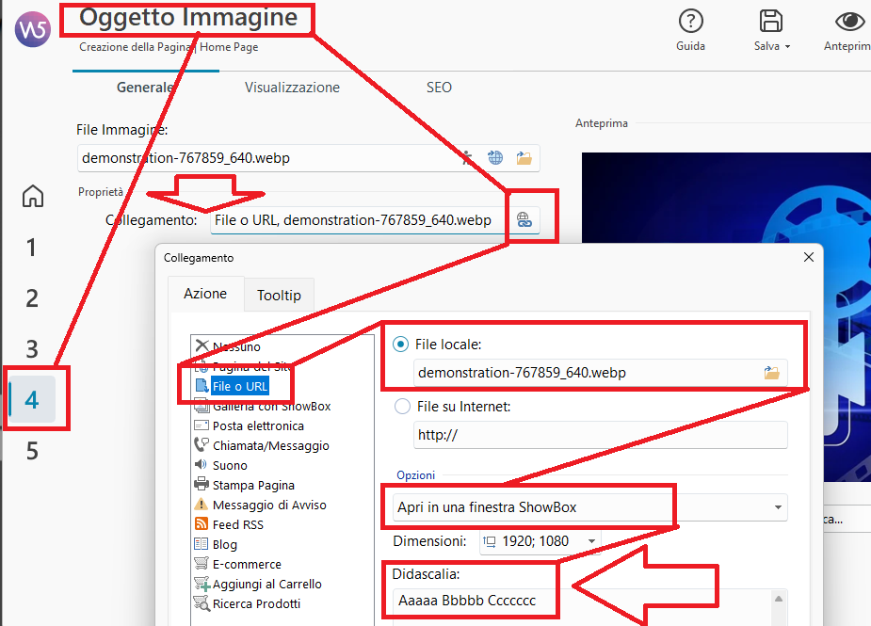Image resolution: width=871 pixels, height=626 pixels.
Task: Open the Dimensioni 1920; 1080 dropdown
Action: pos(591,541)
